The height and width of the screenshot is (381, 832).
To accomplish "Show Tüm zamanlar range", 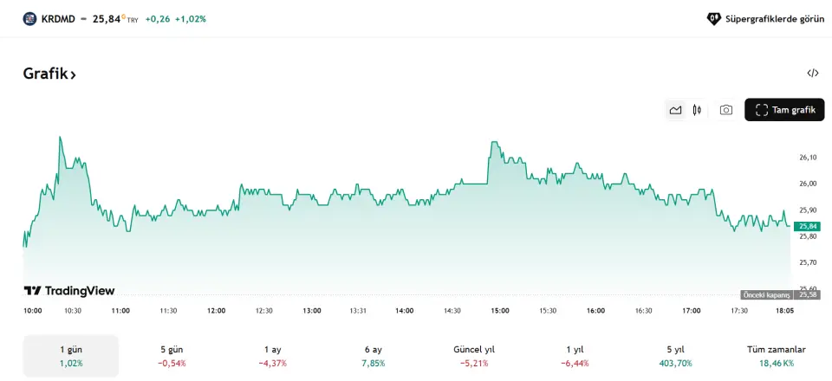I will tap(776, 356).
